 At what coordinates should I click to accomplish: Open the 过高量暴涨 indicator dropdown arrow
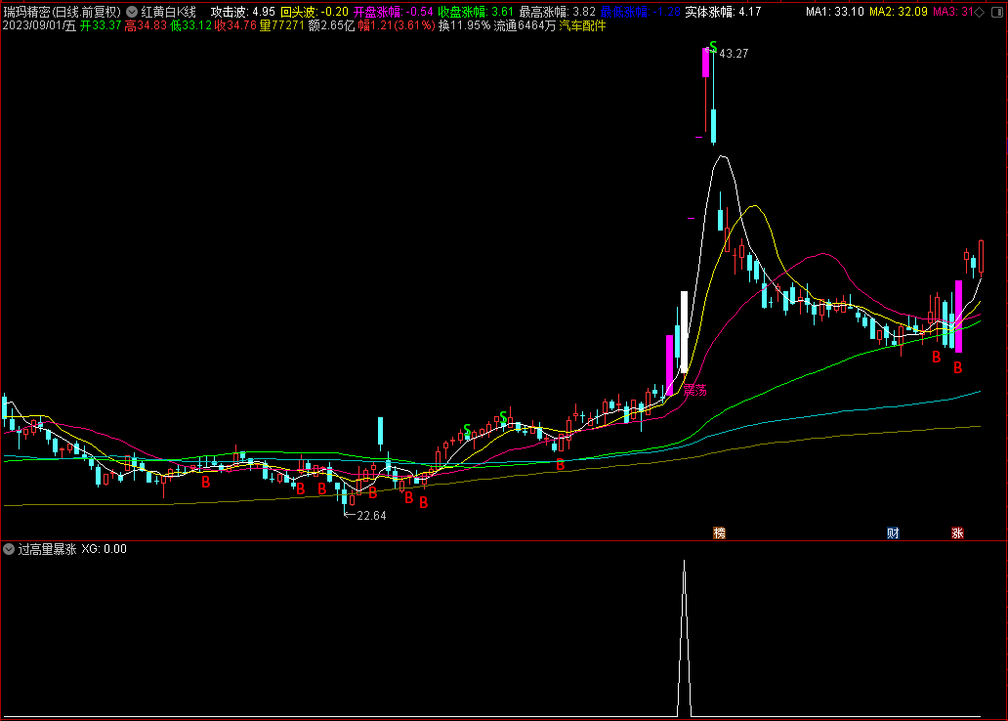[9, 549]
